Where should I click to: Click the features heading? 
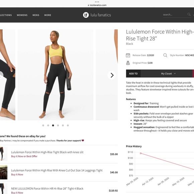click(x=131, y=99)
